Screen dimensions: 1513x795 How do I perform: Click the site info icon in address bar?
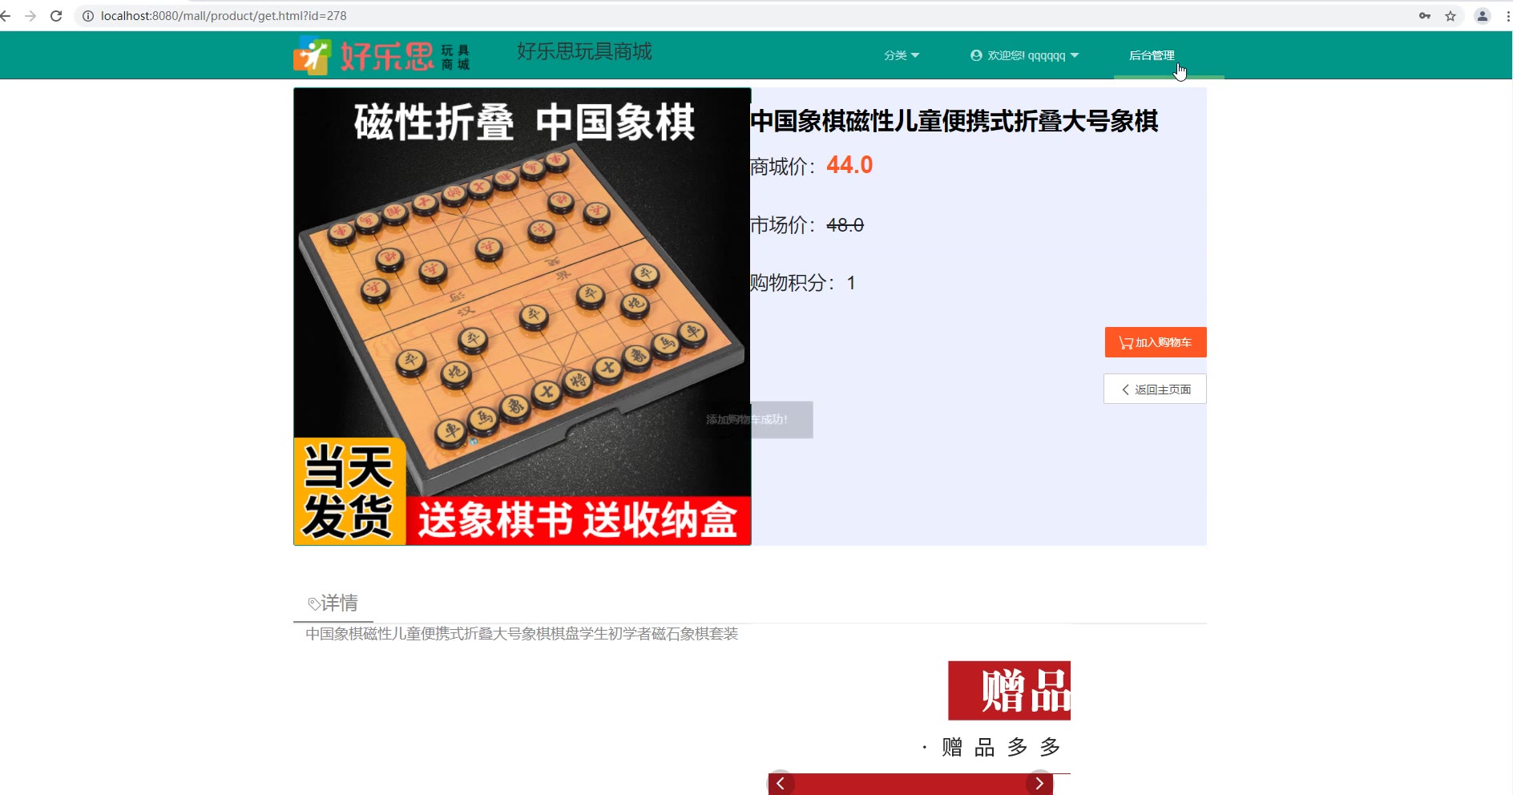tap(88, 16)
